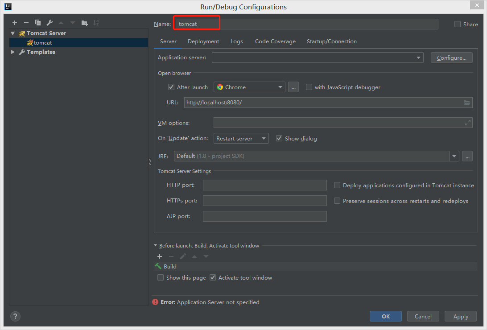The image size is (487, 330).
Task: Check the Show this page checkbox
Action: [161, 277]
